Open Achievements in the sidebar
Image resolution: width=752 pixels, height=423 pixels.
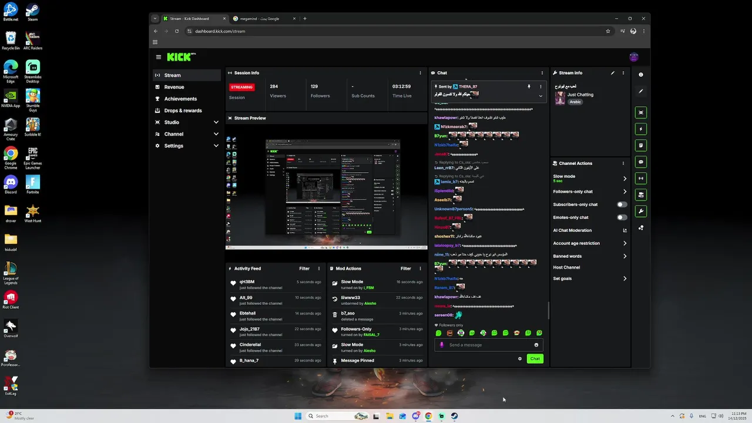click(187, 99)
